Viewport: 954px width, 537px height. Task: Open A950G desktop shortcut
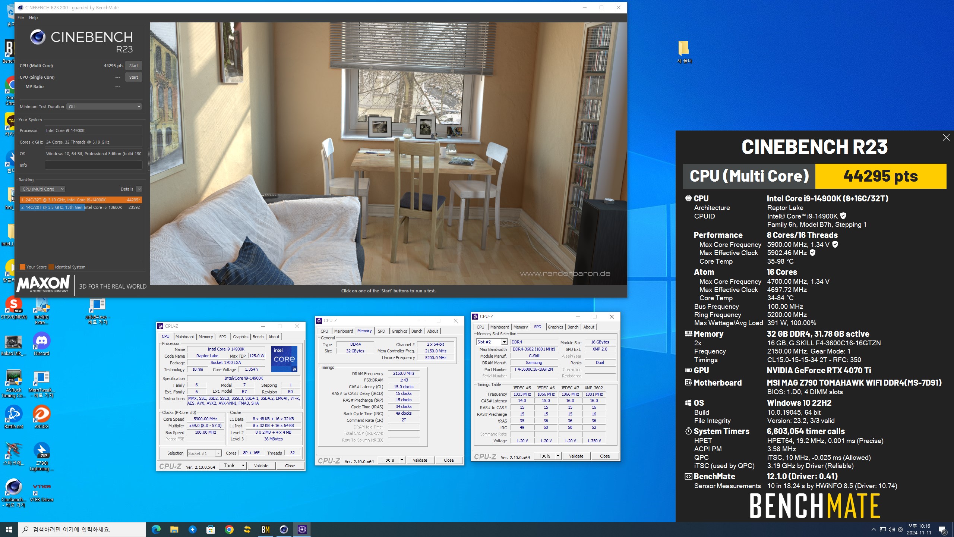[x=41, y=417]
